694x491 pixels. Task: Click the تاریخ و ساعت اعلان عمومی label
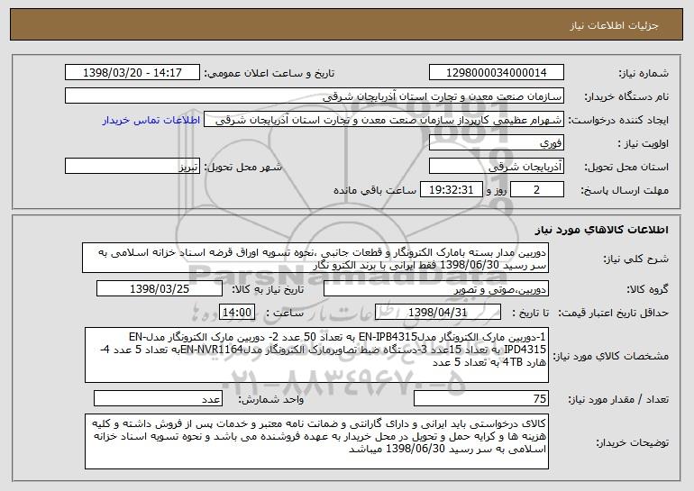pyautogui.click(x=269, y=73)
